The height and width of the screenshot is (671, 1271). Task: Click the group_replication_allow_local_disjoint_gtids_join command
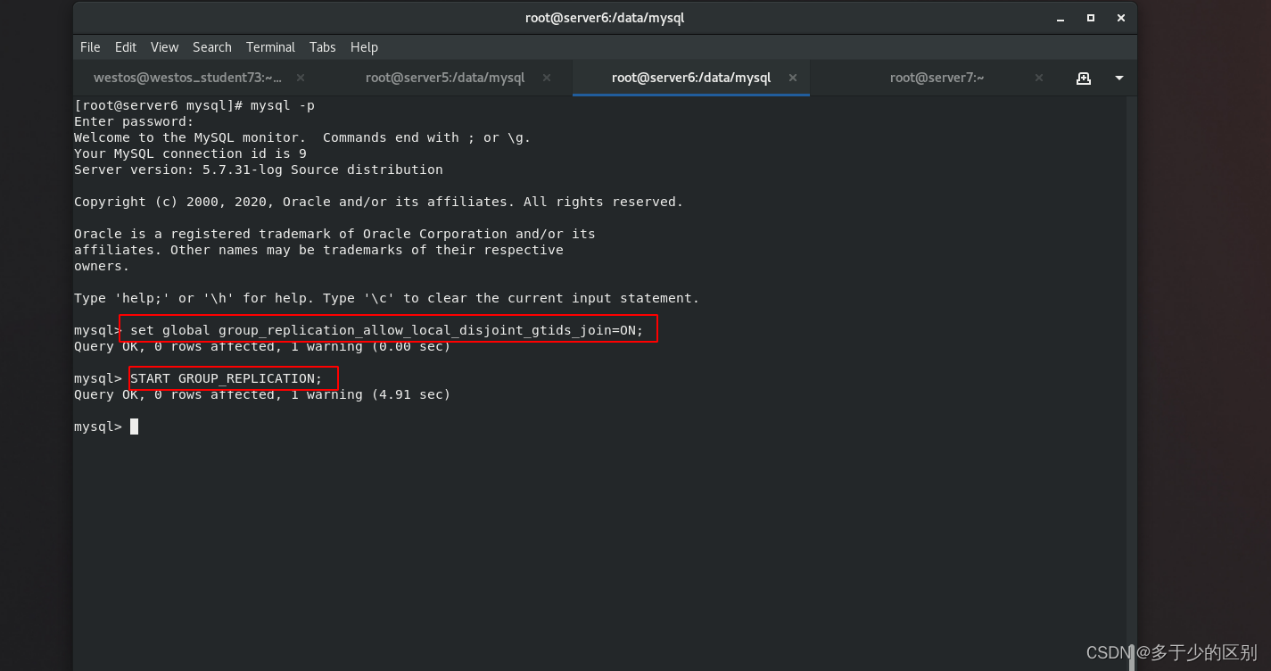pyautogui.click(x=387, y=330)
